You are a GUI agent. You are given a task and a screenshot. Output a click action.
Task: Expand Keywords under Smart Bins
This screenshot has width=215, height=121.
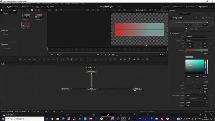2,48
